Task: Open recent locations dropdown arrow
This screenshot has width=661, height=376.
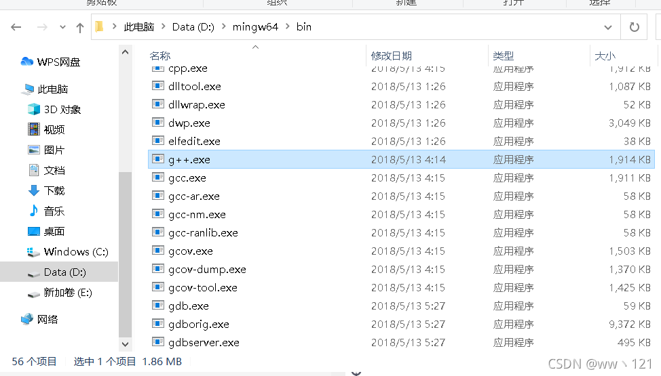Action: (x=62, y=27)
